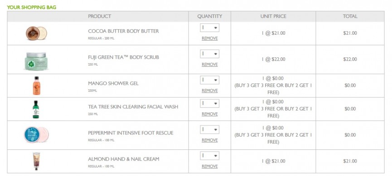Open the Fuji Green Tea Body Scrub quantity dropdown
This screenshot has width=392, height=176.
(x=209, y=54)
